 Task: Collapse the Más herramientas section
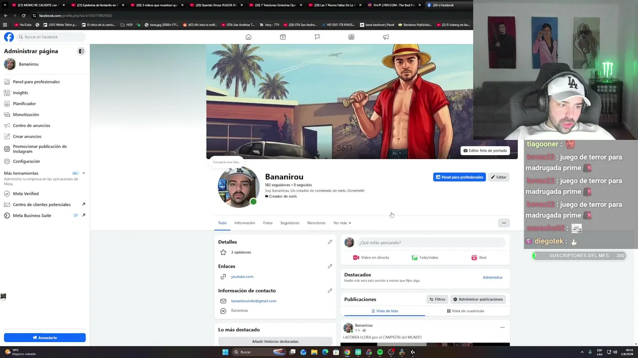[x=83, y=173]
